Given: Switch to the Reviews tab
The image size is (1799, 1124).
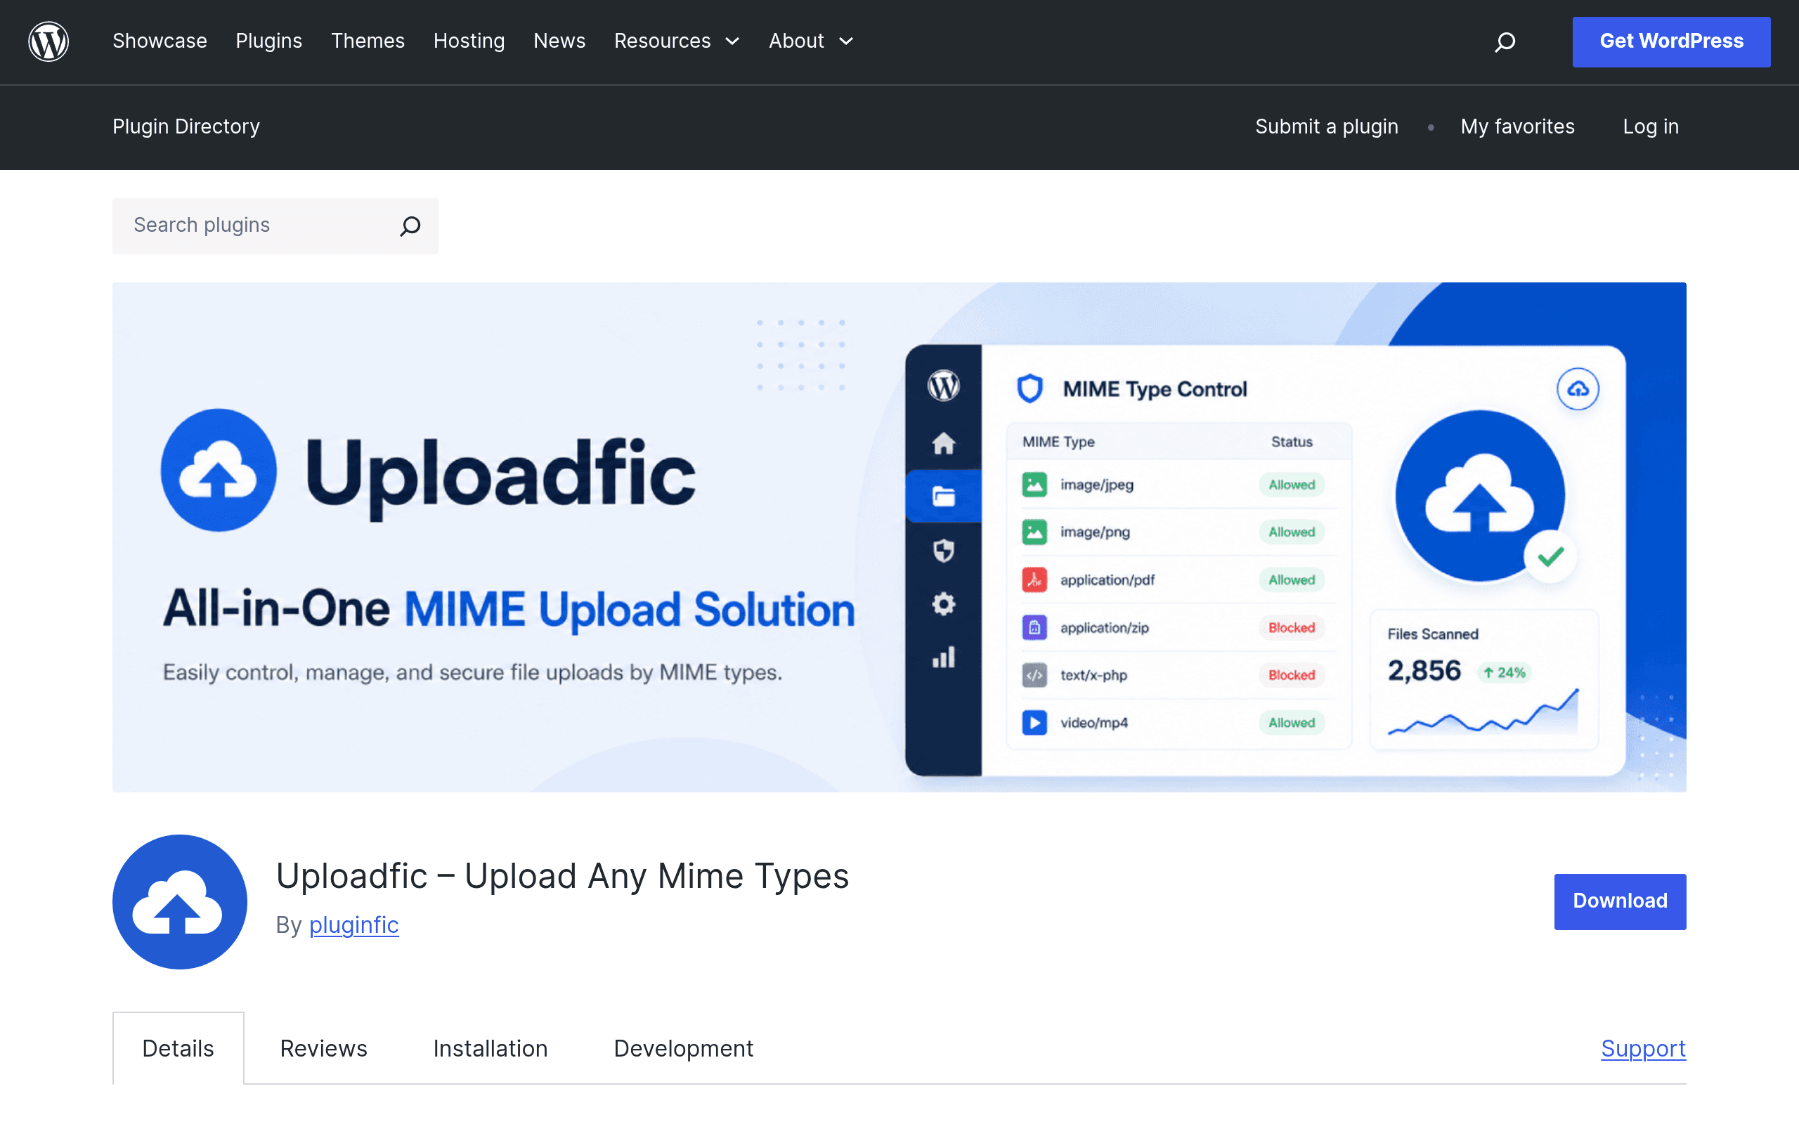Looking at the screenshot, I should 323,1048.
